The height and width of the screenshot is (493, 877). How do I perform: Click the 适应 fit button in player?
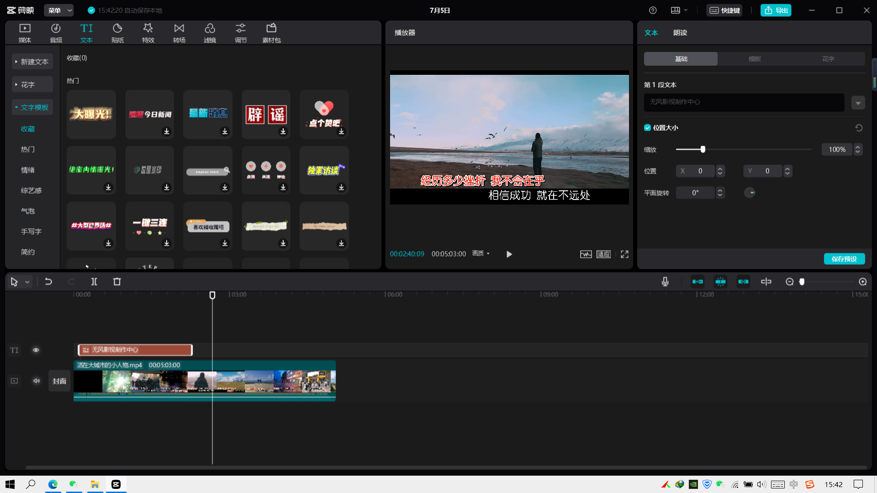(x=603, y=254)
